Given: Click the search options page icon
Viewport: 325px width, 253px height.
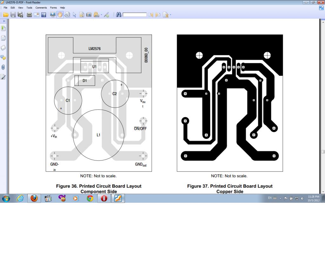Looking at the screenshot, I should coord(166,15).
